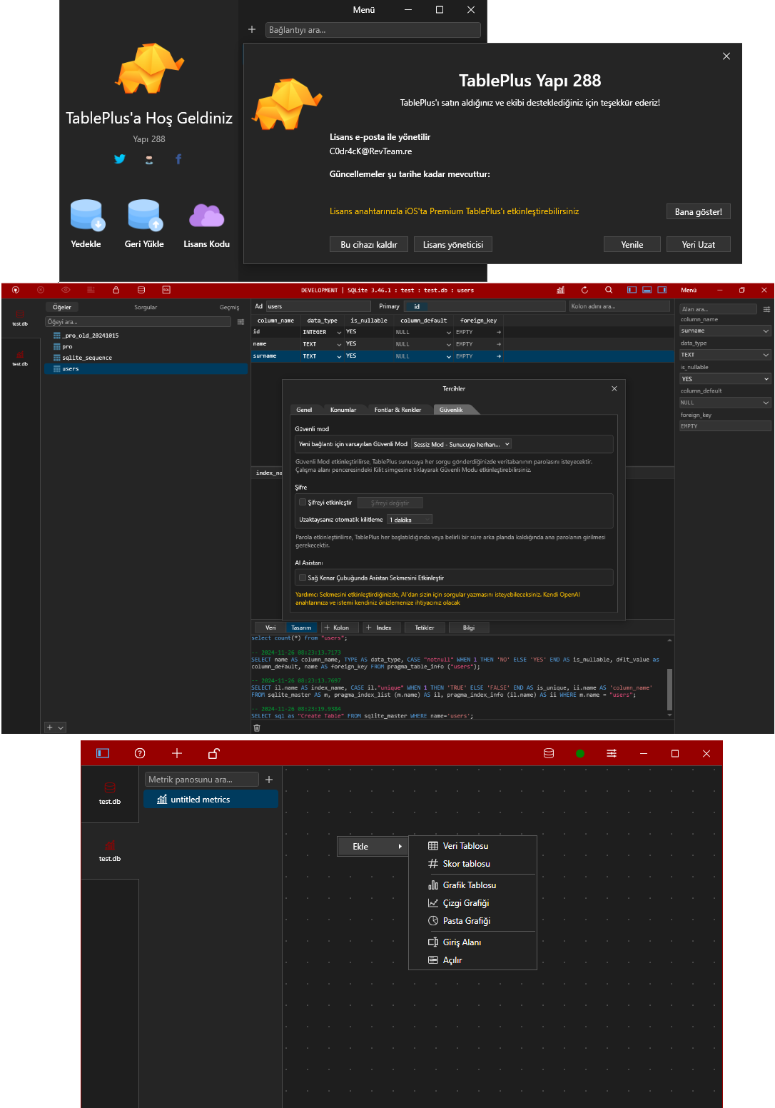Open the Yedekle backup icon
The image size is (775, 1108).
point(87,216)
